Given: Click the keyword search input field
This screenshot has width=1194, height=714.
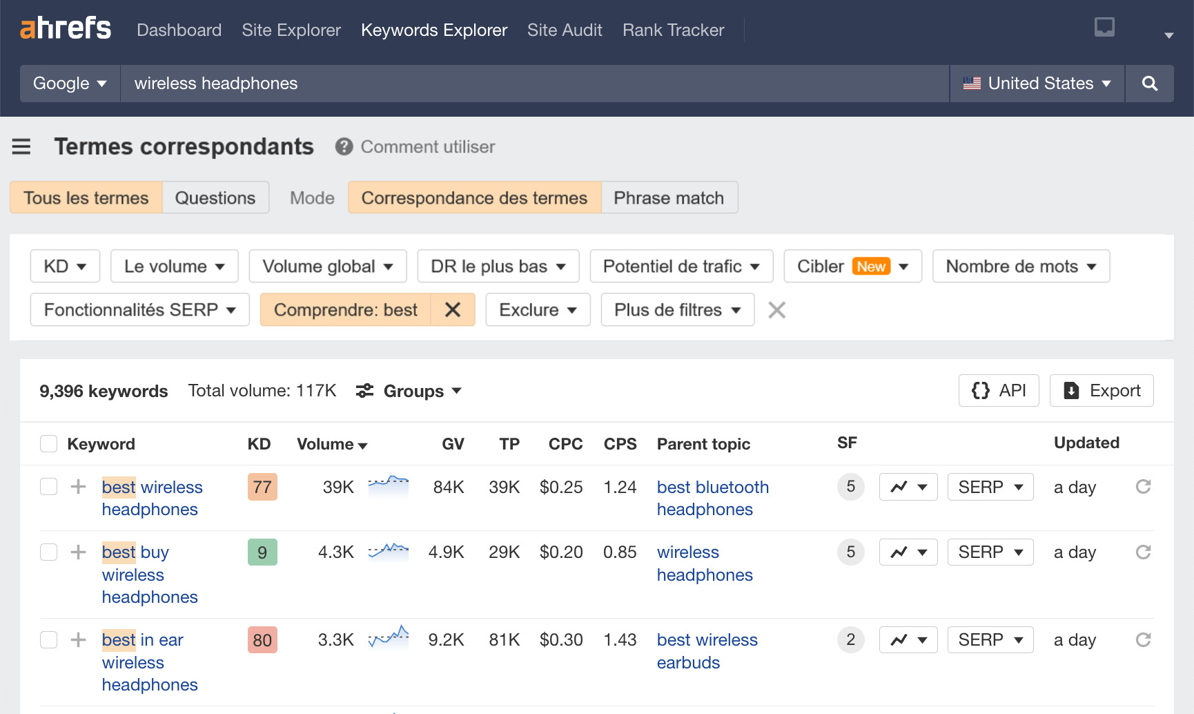Looking at the screenshot, I should click(x=483, y=83).
